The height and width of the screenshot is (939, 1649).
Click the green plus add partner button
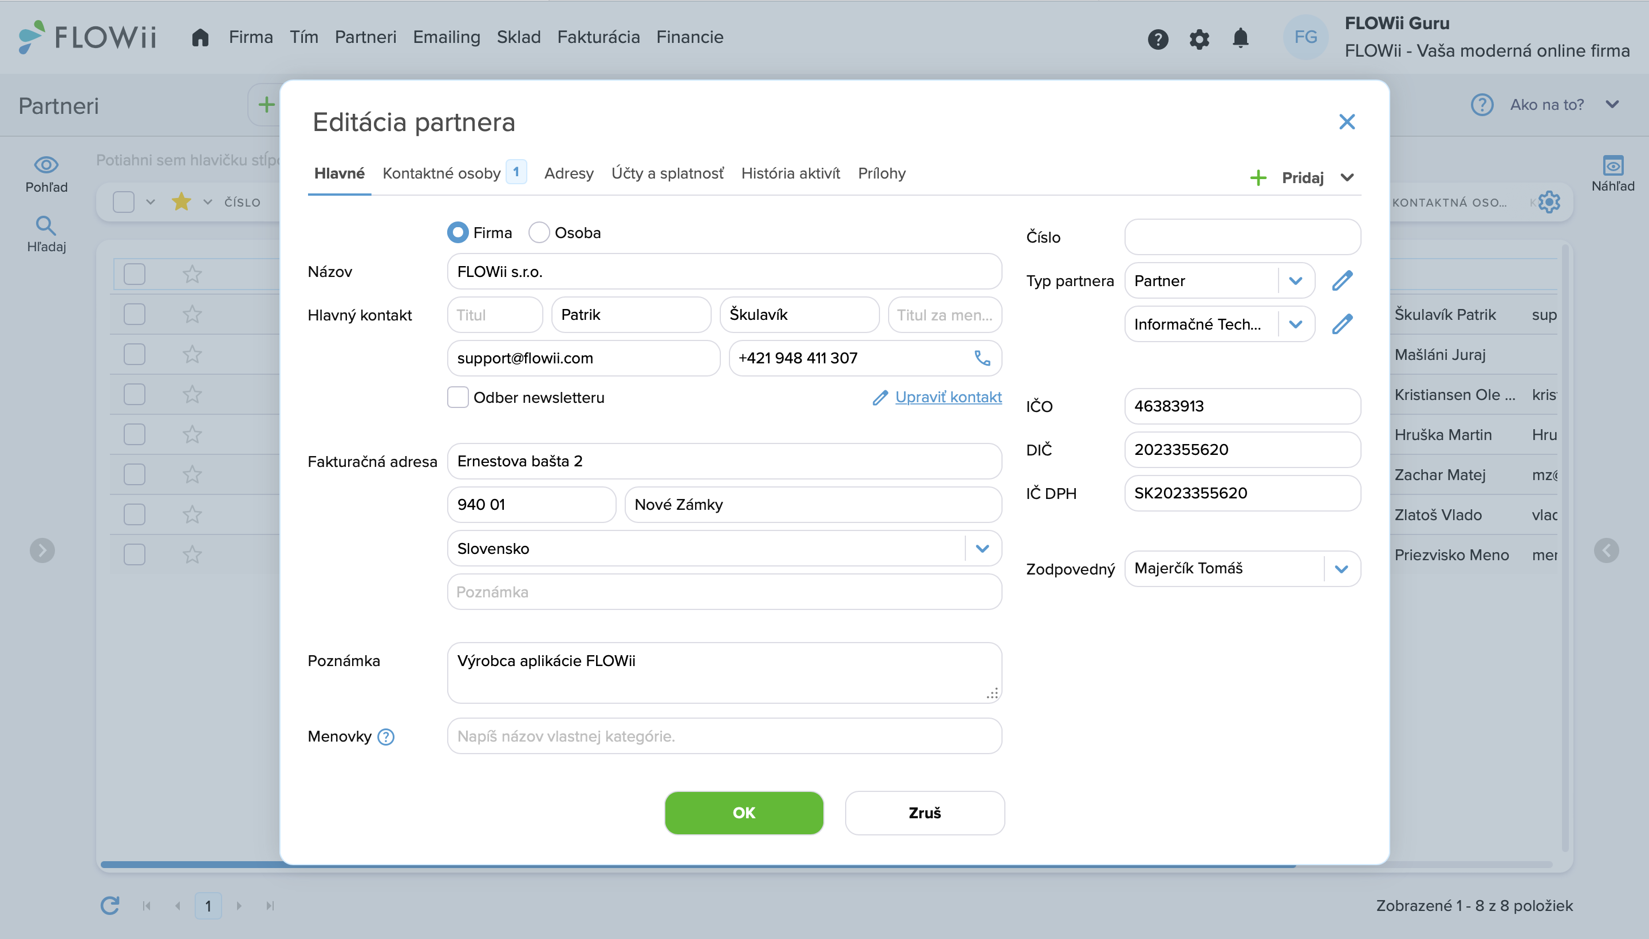click(x=266, y=105)
